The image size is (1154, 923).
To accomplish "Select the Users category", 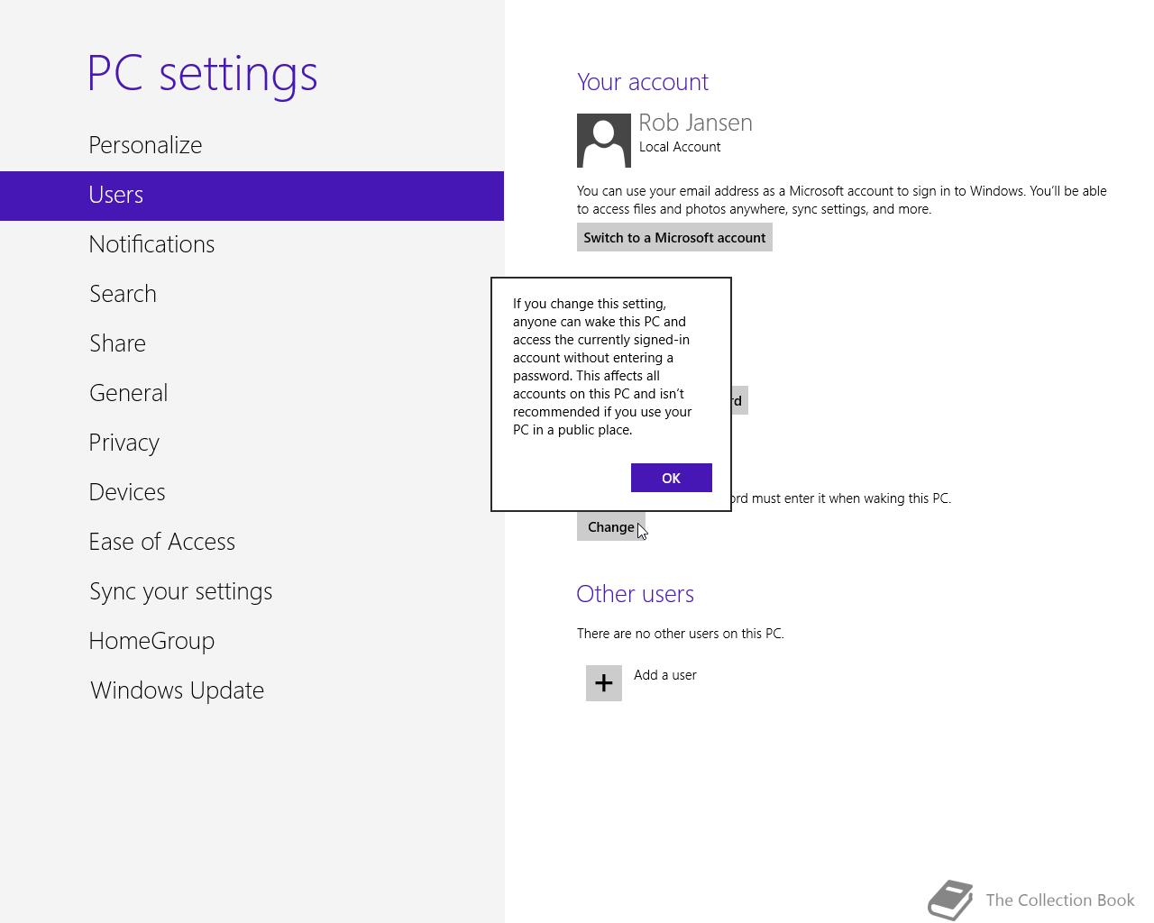I will point(252,196).
